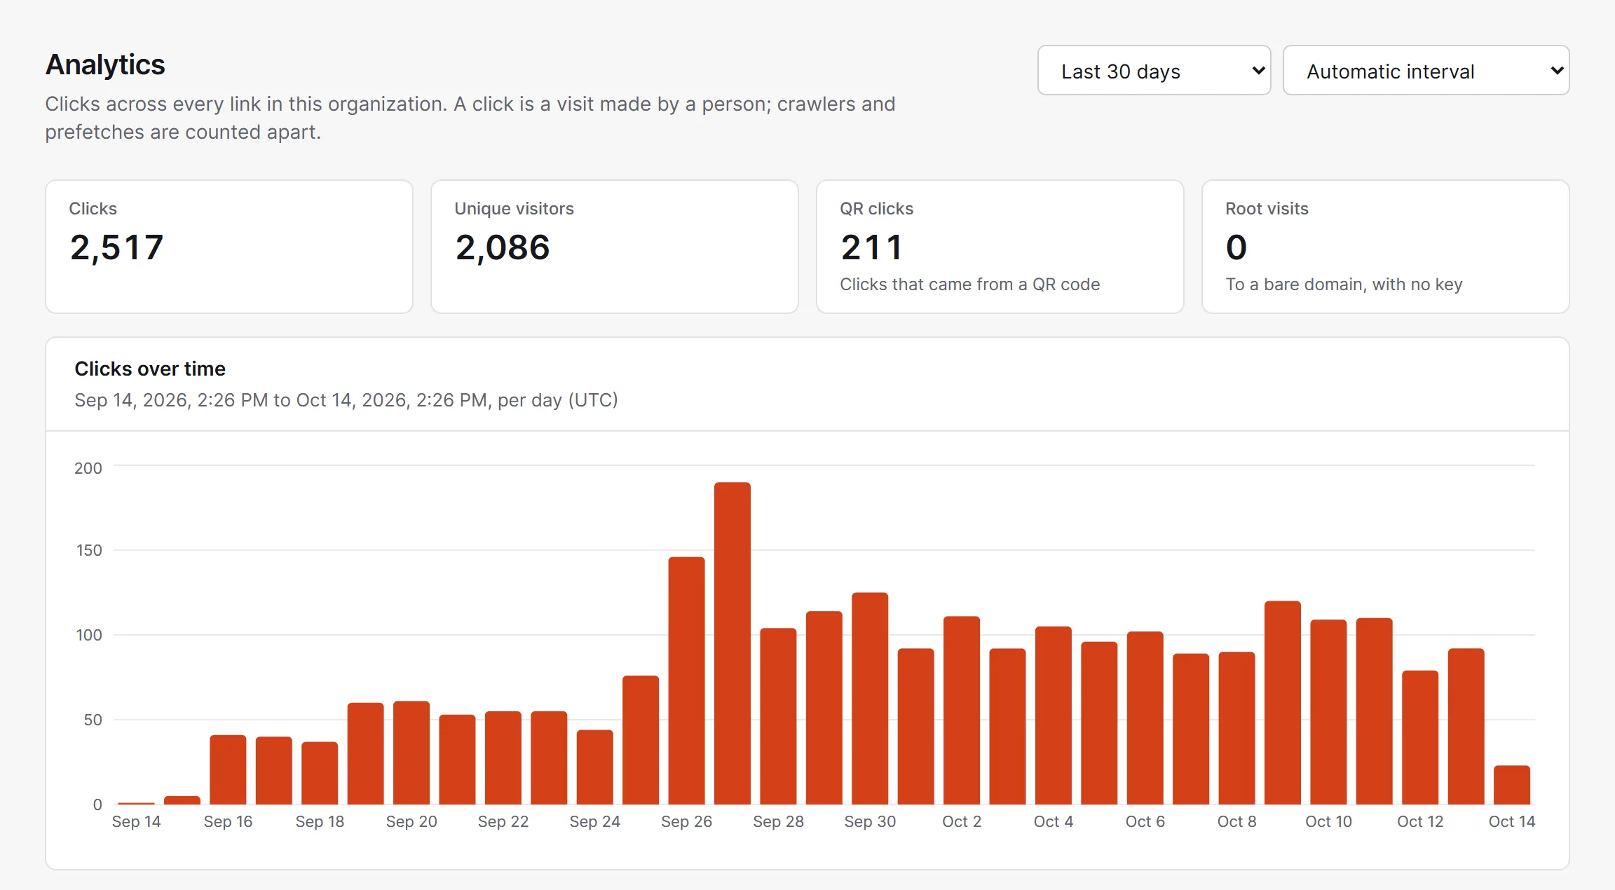1615x890 pixels.
Task: Click the 'Clicks over time' title
Action: pos(150,369)
